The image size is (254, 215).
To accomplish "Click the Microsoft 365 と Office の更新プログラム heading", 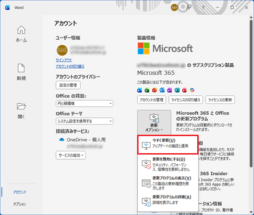I will (x=203, y=116).
